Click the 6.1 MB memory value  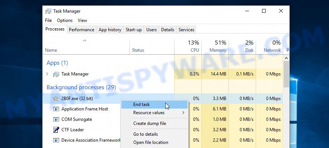(220, 109)
